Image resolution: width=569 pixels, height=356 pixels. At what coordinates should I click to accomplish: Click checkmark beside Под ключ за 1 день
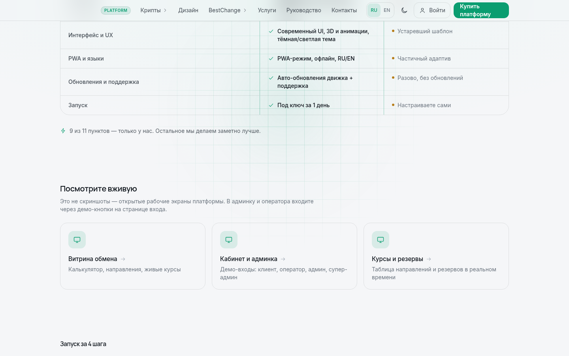[x=271, y=105]
